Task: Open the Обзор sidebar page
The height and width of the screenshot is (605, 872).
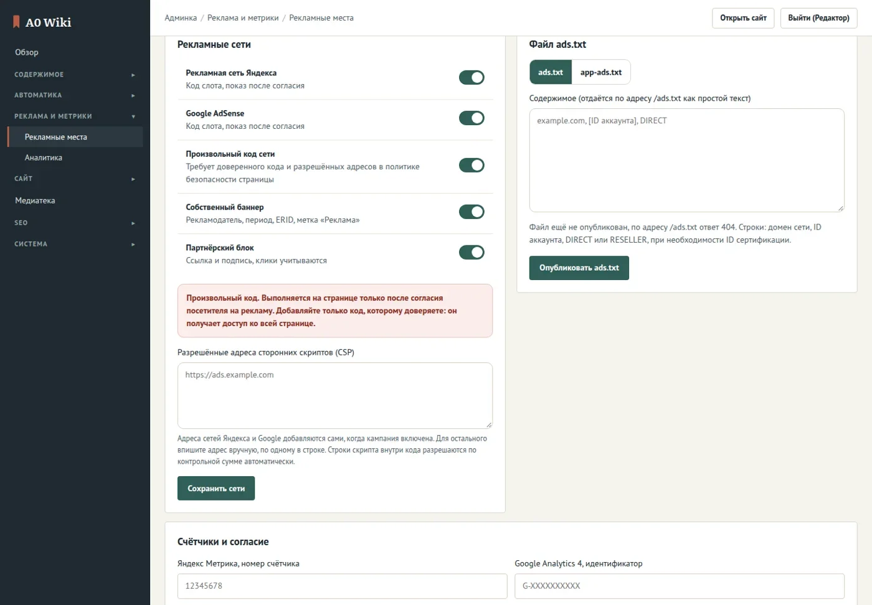Action: tap(75, 52)
